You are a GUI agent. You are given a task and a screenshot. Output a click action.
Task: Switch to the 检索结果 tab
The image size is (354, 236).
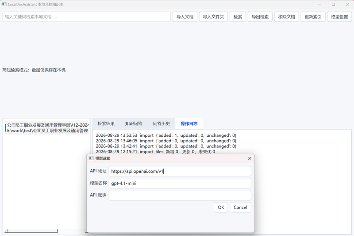(106, 124)
